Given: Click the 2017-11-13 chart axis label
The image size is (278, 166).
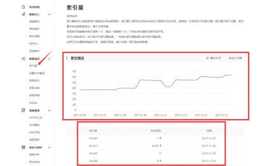Looking at the screenshot, I should pyautogui.click(x=161, y=115).
